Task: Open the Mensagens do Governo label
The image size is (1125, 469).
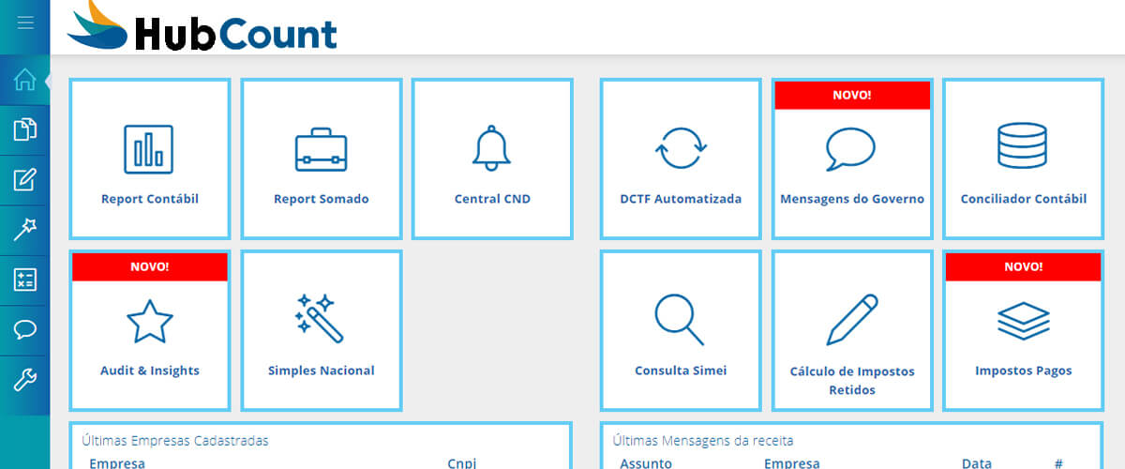Action: coord(852,199)
